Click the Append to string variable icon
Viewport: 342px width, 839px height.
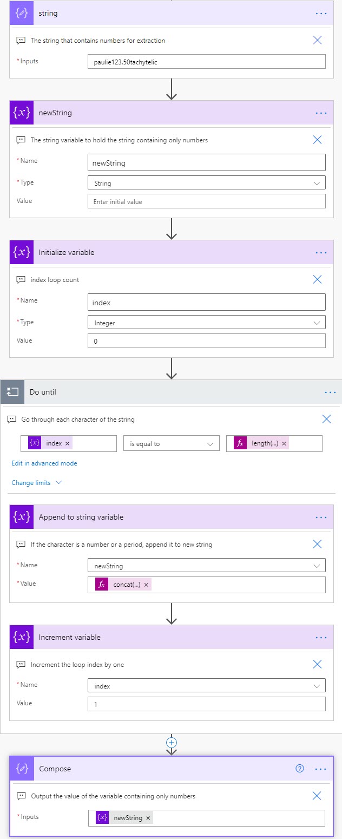(x=21, y=517)
